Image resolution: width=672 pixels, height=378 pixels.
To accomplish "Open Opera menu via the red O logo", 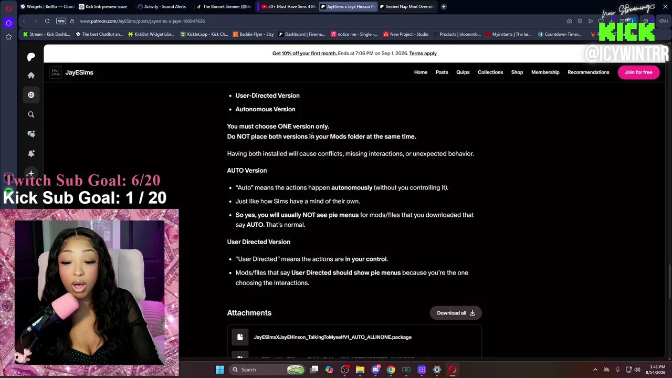I will click(8, 8).
